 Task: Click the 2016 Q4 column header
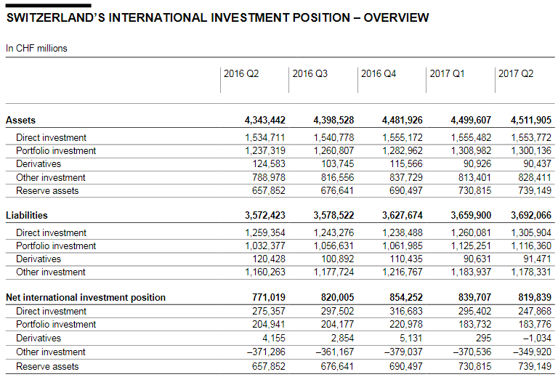379,74
